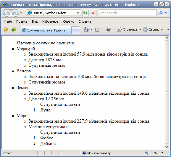The image size is (171, 157).
Task: Click the numbered item Деймос.
Action: coord(49,143)
